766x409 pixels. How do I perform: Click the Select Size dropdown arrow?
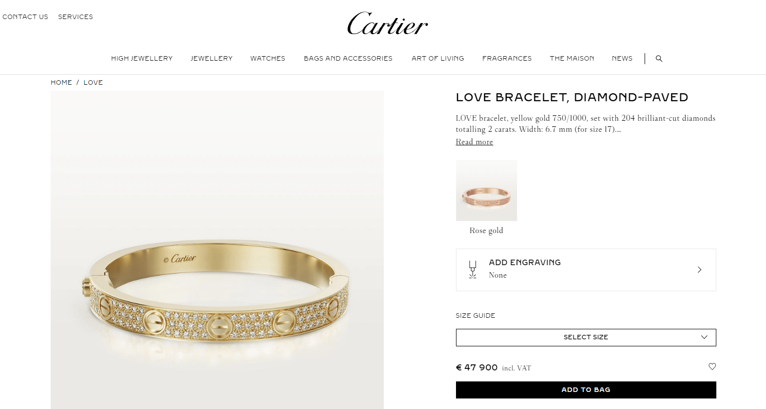704,337
